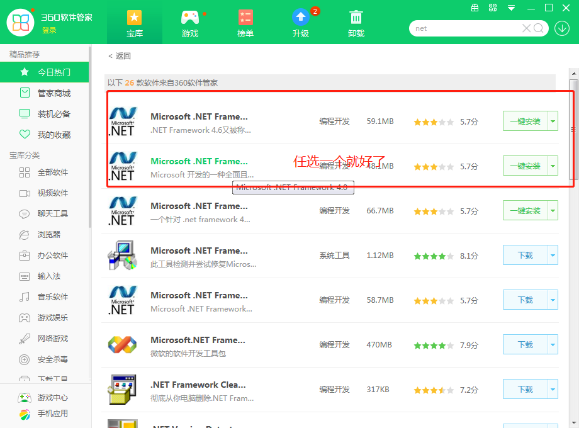This screenshot has width=579, height=428.
Task: Select 聊天工具 category
Action: click(x=44, y=213)
